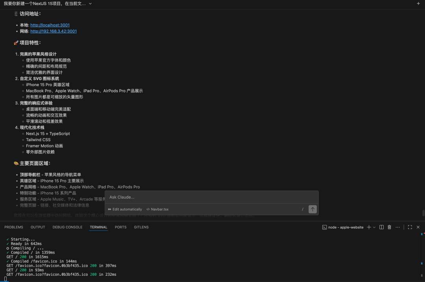Open conversation title dropdown chevron

[90, 4]
